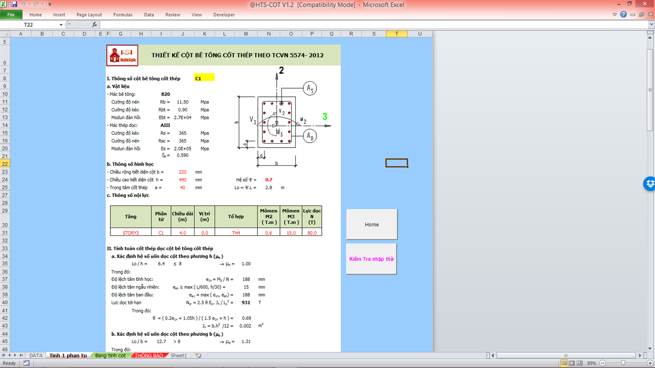Expand the ribbon using the caret
Image resolution: width=655 pixels, height=368 pixels.
pos(615,14)
